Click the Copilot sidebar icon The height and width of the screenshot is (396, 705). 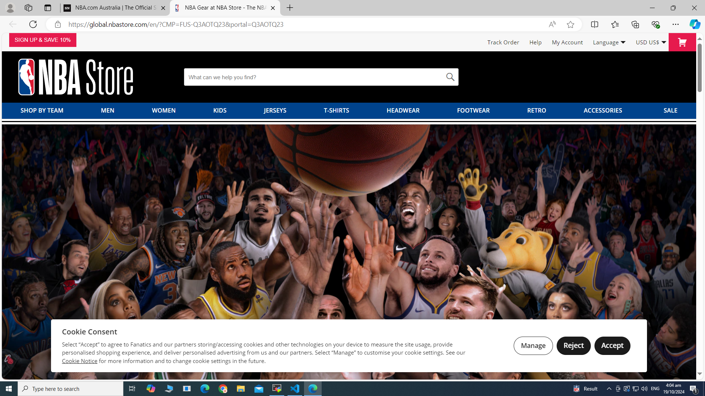pos(694,25)
